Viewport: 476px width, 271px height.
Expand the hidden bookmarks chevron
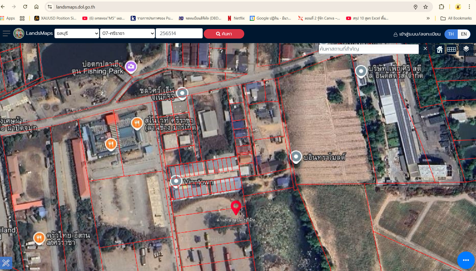(428, 18)
